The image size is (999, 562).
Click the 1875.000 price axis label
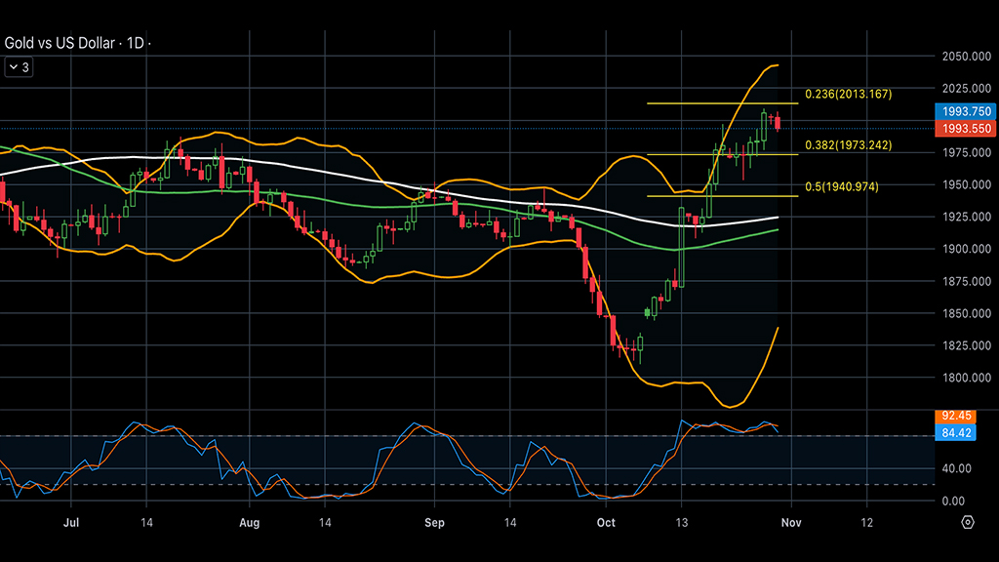coord(967,282)
